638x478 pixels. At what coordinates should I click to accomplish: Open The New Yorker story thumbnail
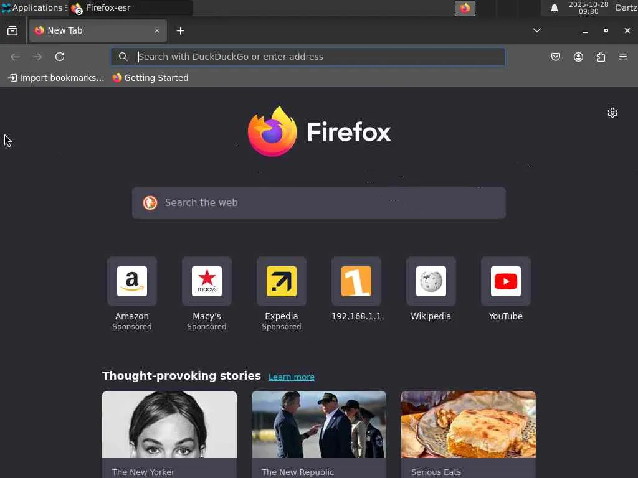[169, 424]
